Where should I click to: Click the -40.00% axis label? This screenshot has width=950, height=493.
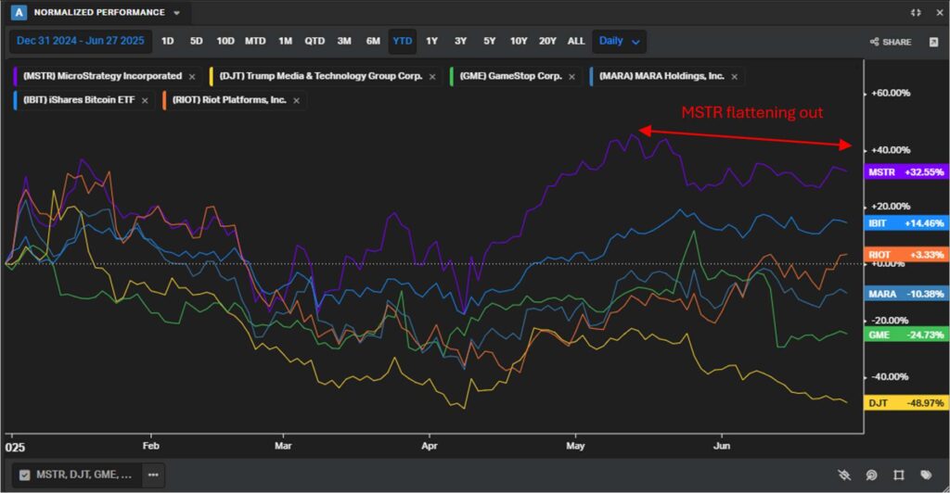click(890, 377)
